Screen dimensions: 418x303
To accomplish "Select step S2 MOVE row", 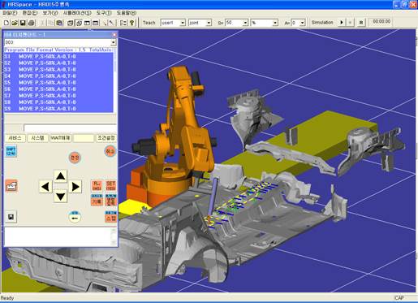I will 58,63.
